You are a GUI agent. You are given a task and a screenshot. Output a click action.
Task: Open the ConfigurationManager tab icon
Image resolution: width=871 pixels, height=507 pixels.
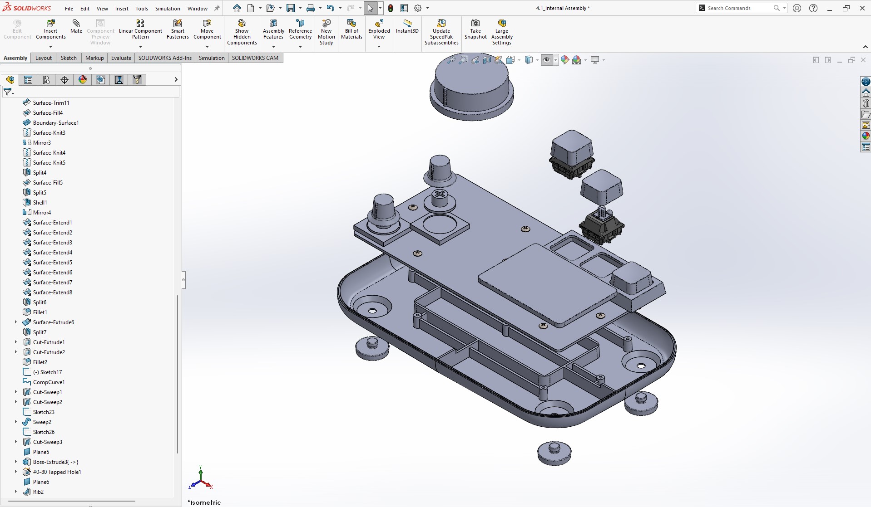pyautogui.click(x=46, y=80)
